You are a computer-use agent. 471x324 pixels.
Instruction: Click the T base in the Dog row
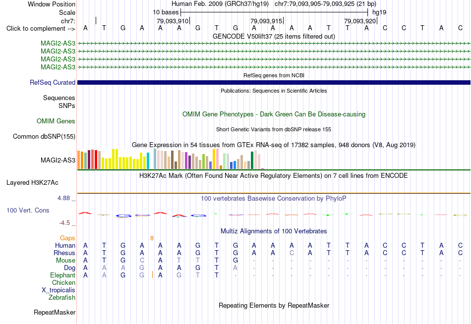click(x=217, y=268)
